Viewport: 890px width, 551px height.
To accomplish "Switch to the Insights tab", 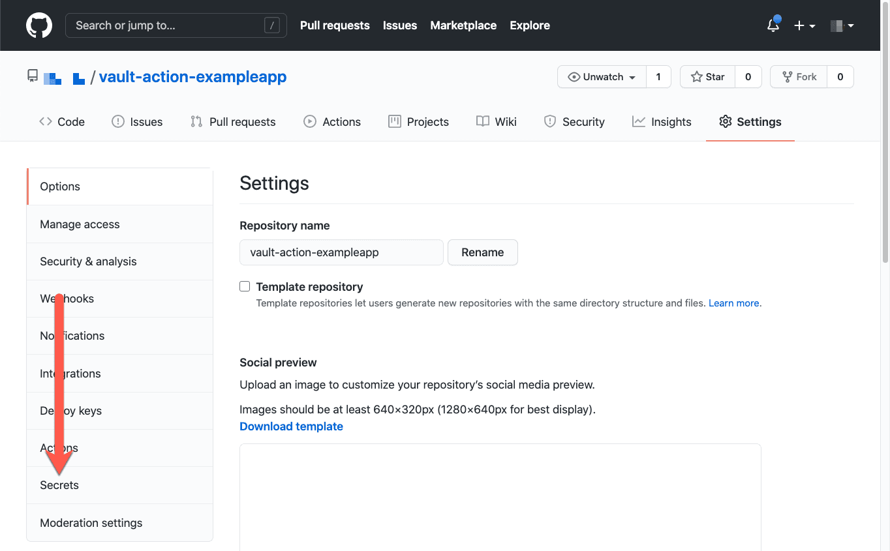I will coord(662,122).
